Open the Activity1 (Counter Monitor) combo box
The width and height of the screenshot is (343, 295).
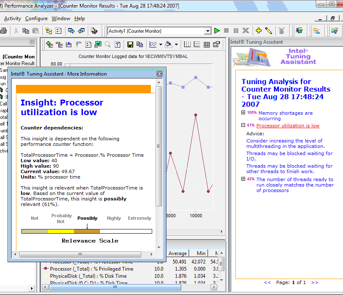159,31
